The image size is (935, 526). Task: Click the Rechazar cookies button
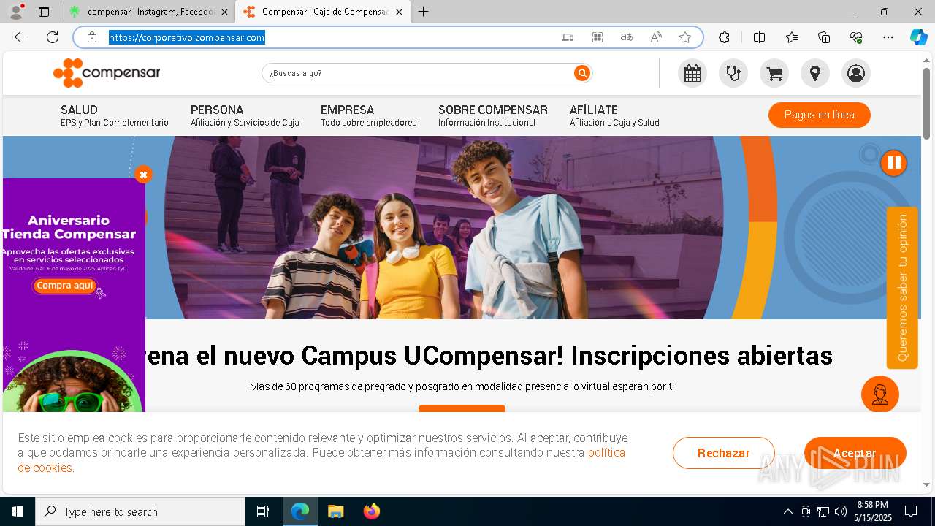[723, 453]
